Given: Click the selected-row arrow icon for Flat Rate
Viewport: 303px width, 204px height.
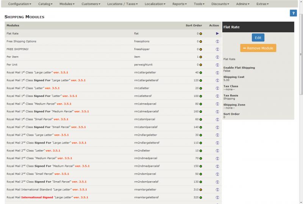Looking at the screenshot, I should coord(217,33).
